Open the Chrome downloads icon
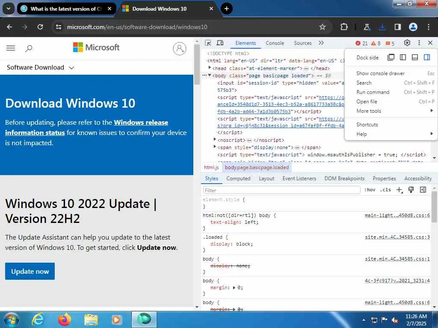The image size is (438, 328). coord(382,27)
